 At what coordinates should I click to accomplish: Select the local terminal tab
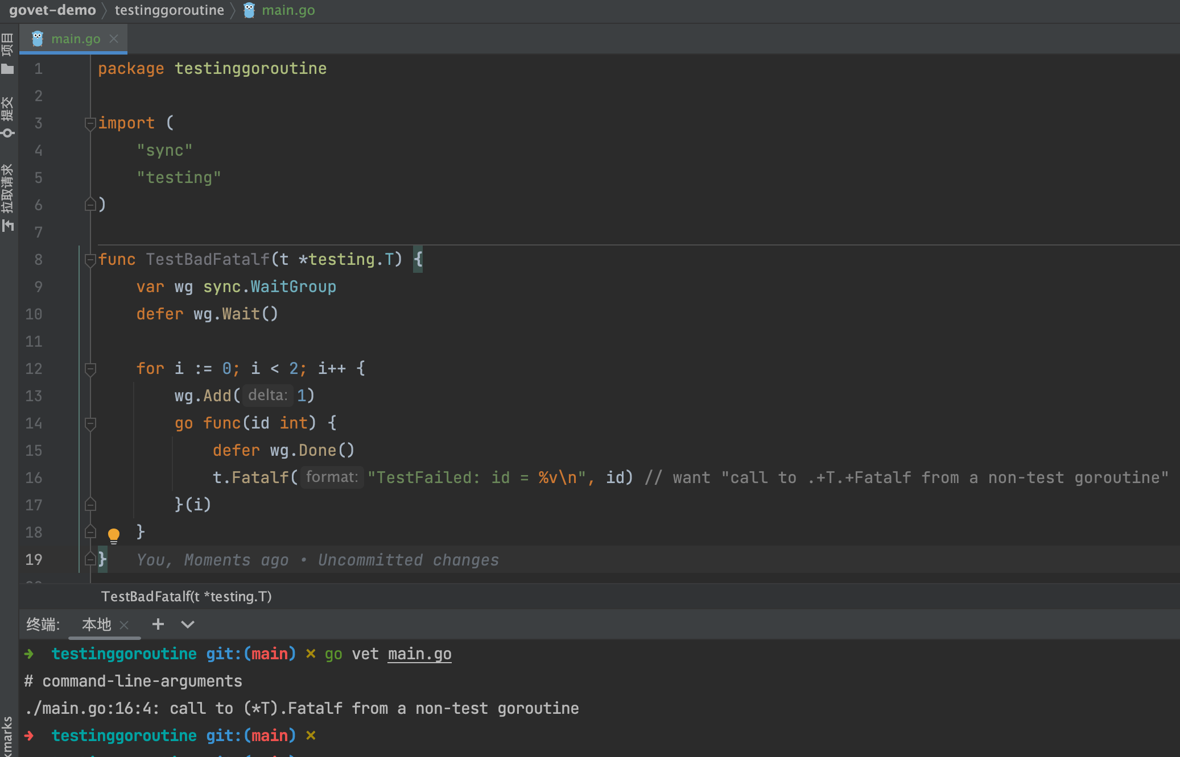pos(96,625)
